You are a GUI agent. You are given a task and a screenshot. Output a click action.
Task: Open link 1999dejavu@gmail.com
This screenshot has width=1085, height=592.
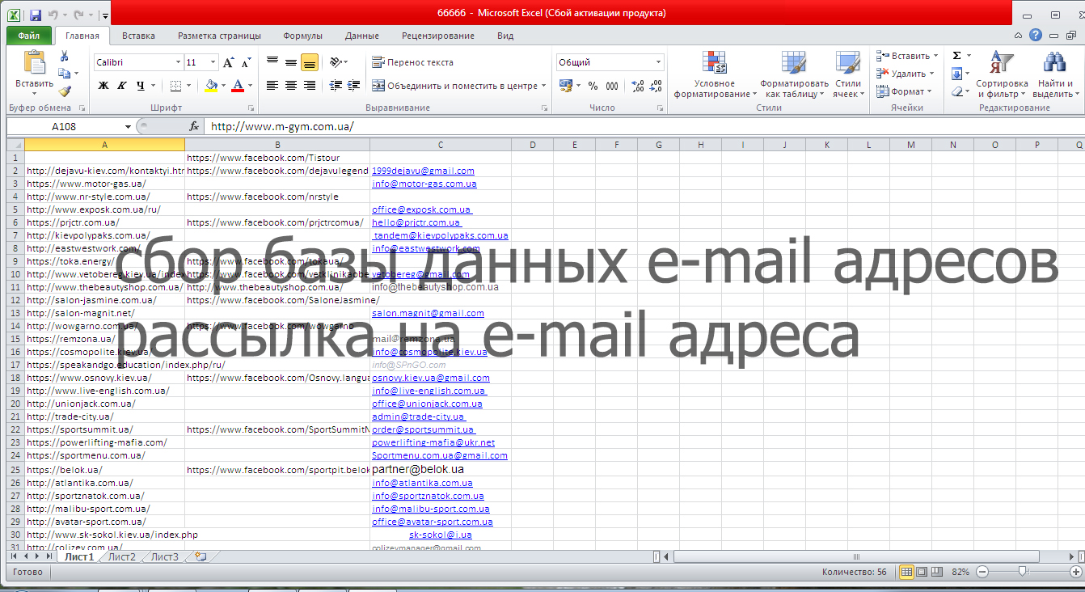pyautogui.click(x=423, y=171)
